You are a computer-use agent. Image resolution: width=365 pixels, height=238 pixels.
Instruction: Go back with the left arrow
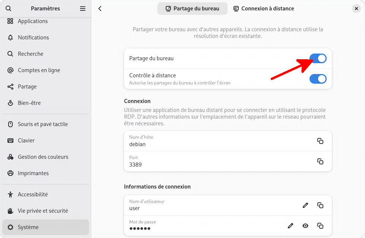click(100, 9)
